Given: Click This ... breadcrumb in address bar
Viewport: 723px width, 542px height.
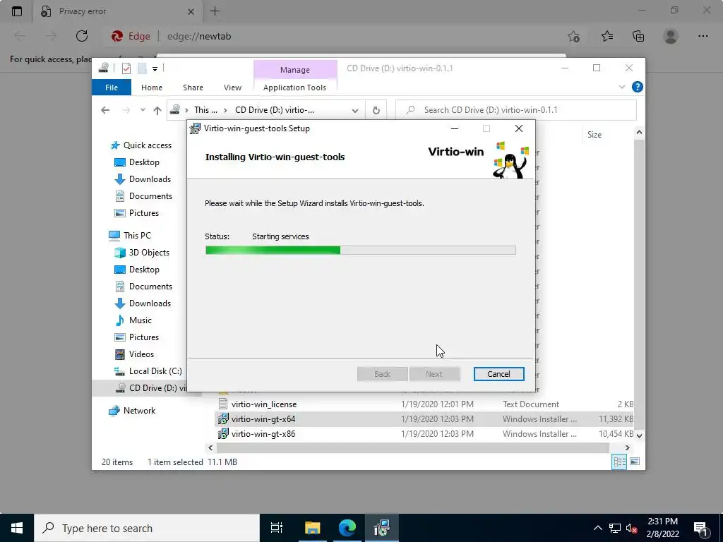Looking at the screenshot, I should pos(205,109).
